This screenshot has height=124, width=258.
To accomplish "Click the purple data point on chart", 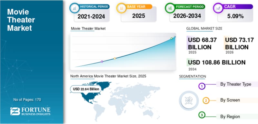I will [x=102, y=62].
